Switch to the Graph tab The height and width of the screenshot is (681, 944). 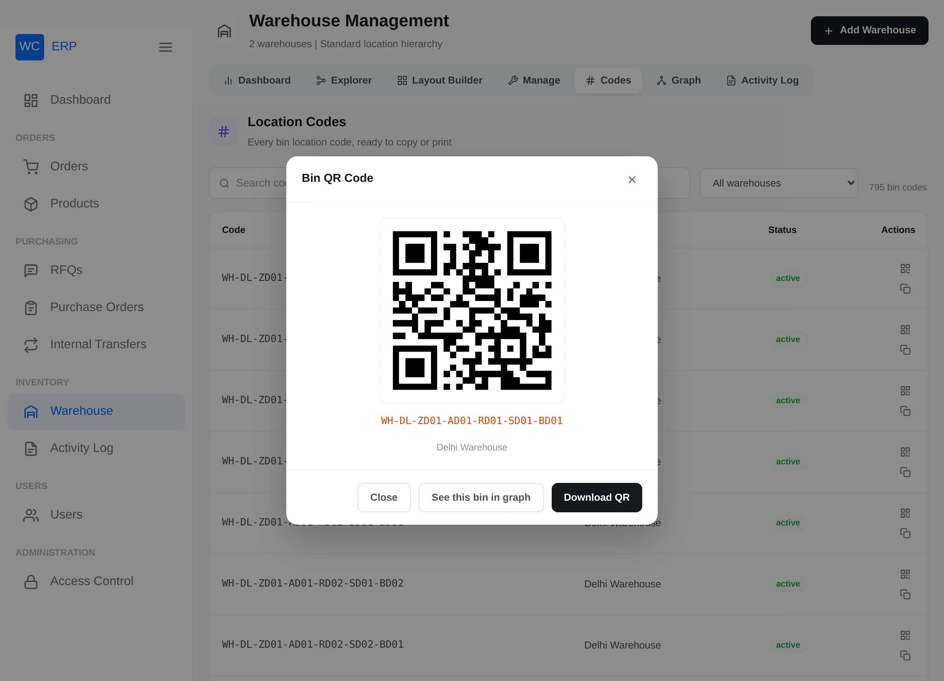pyautogui.click(x=679, y=80)
